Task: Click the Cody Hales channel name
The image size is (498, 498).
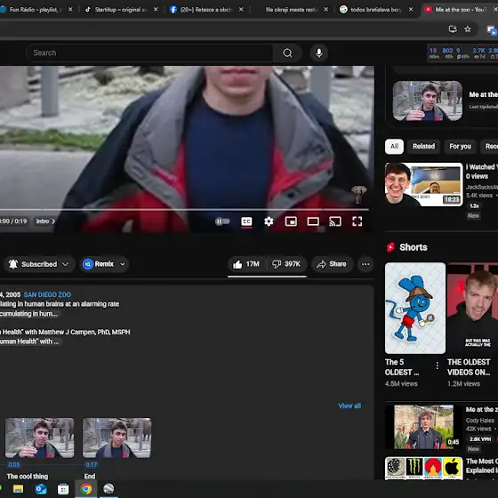Action: point(480,420)
